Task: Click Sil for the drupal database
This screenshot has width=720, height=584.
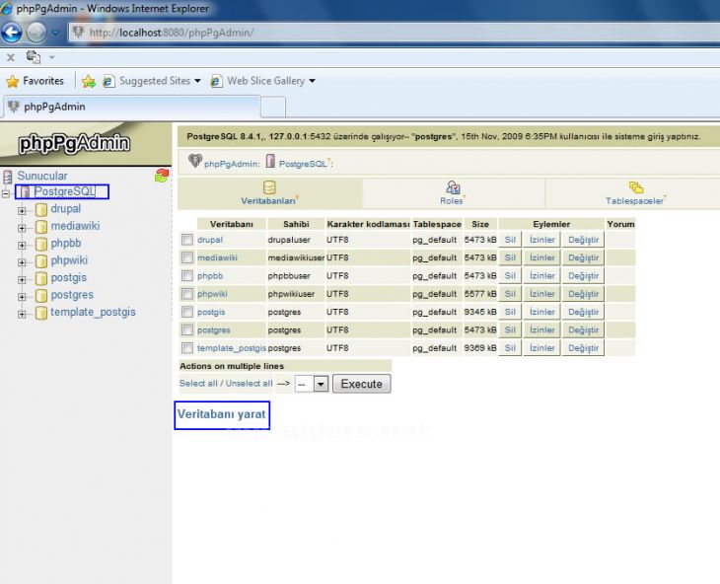Action: tap(510, 240)
